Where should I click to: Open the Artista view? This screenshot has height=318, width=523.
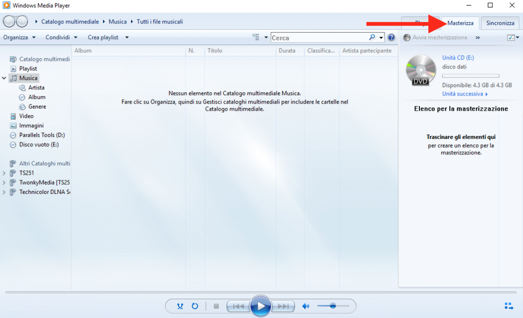pyautogui.click(x=32, y=88)
